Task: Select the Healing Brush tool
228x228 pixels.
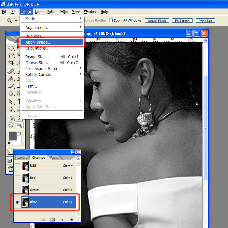Action: click(x=11, y=71)
